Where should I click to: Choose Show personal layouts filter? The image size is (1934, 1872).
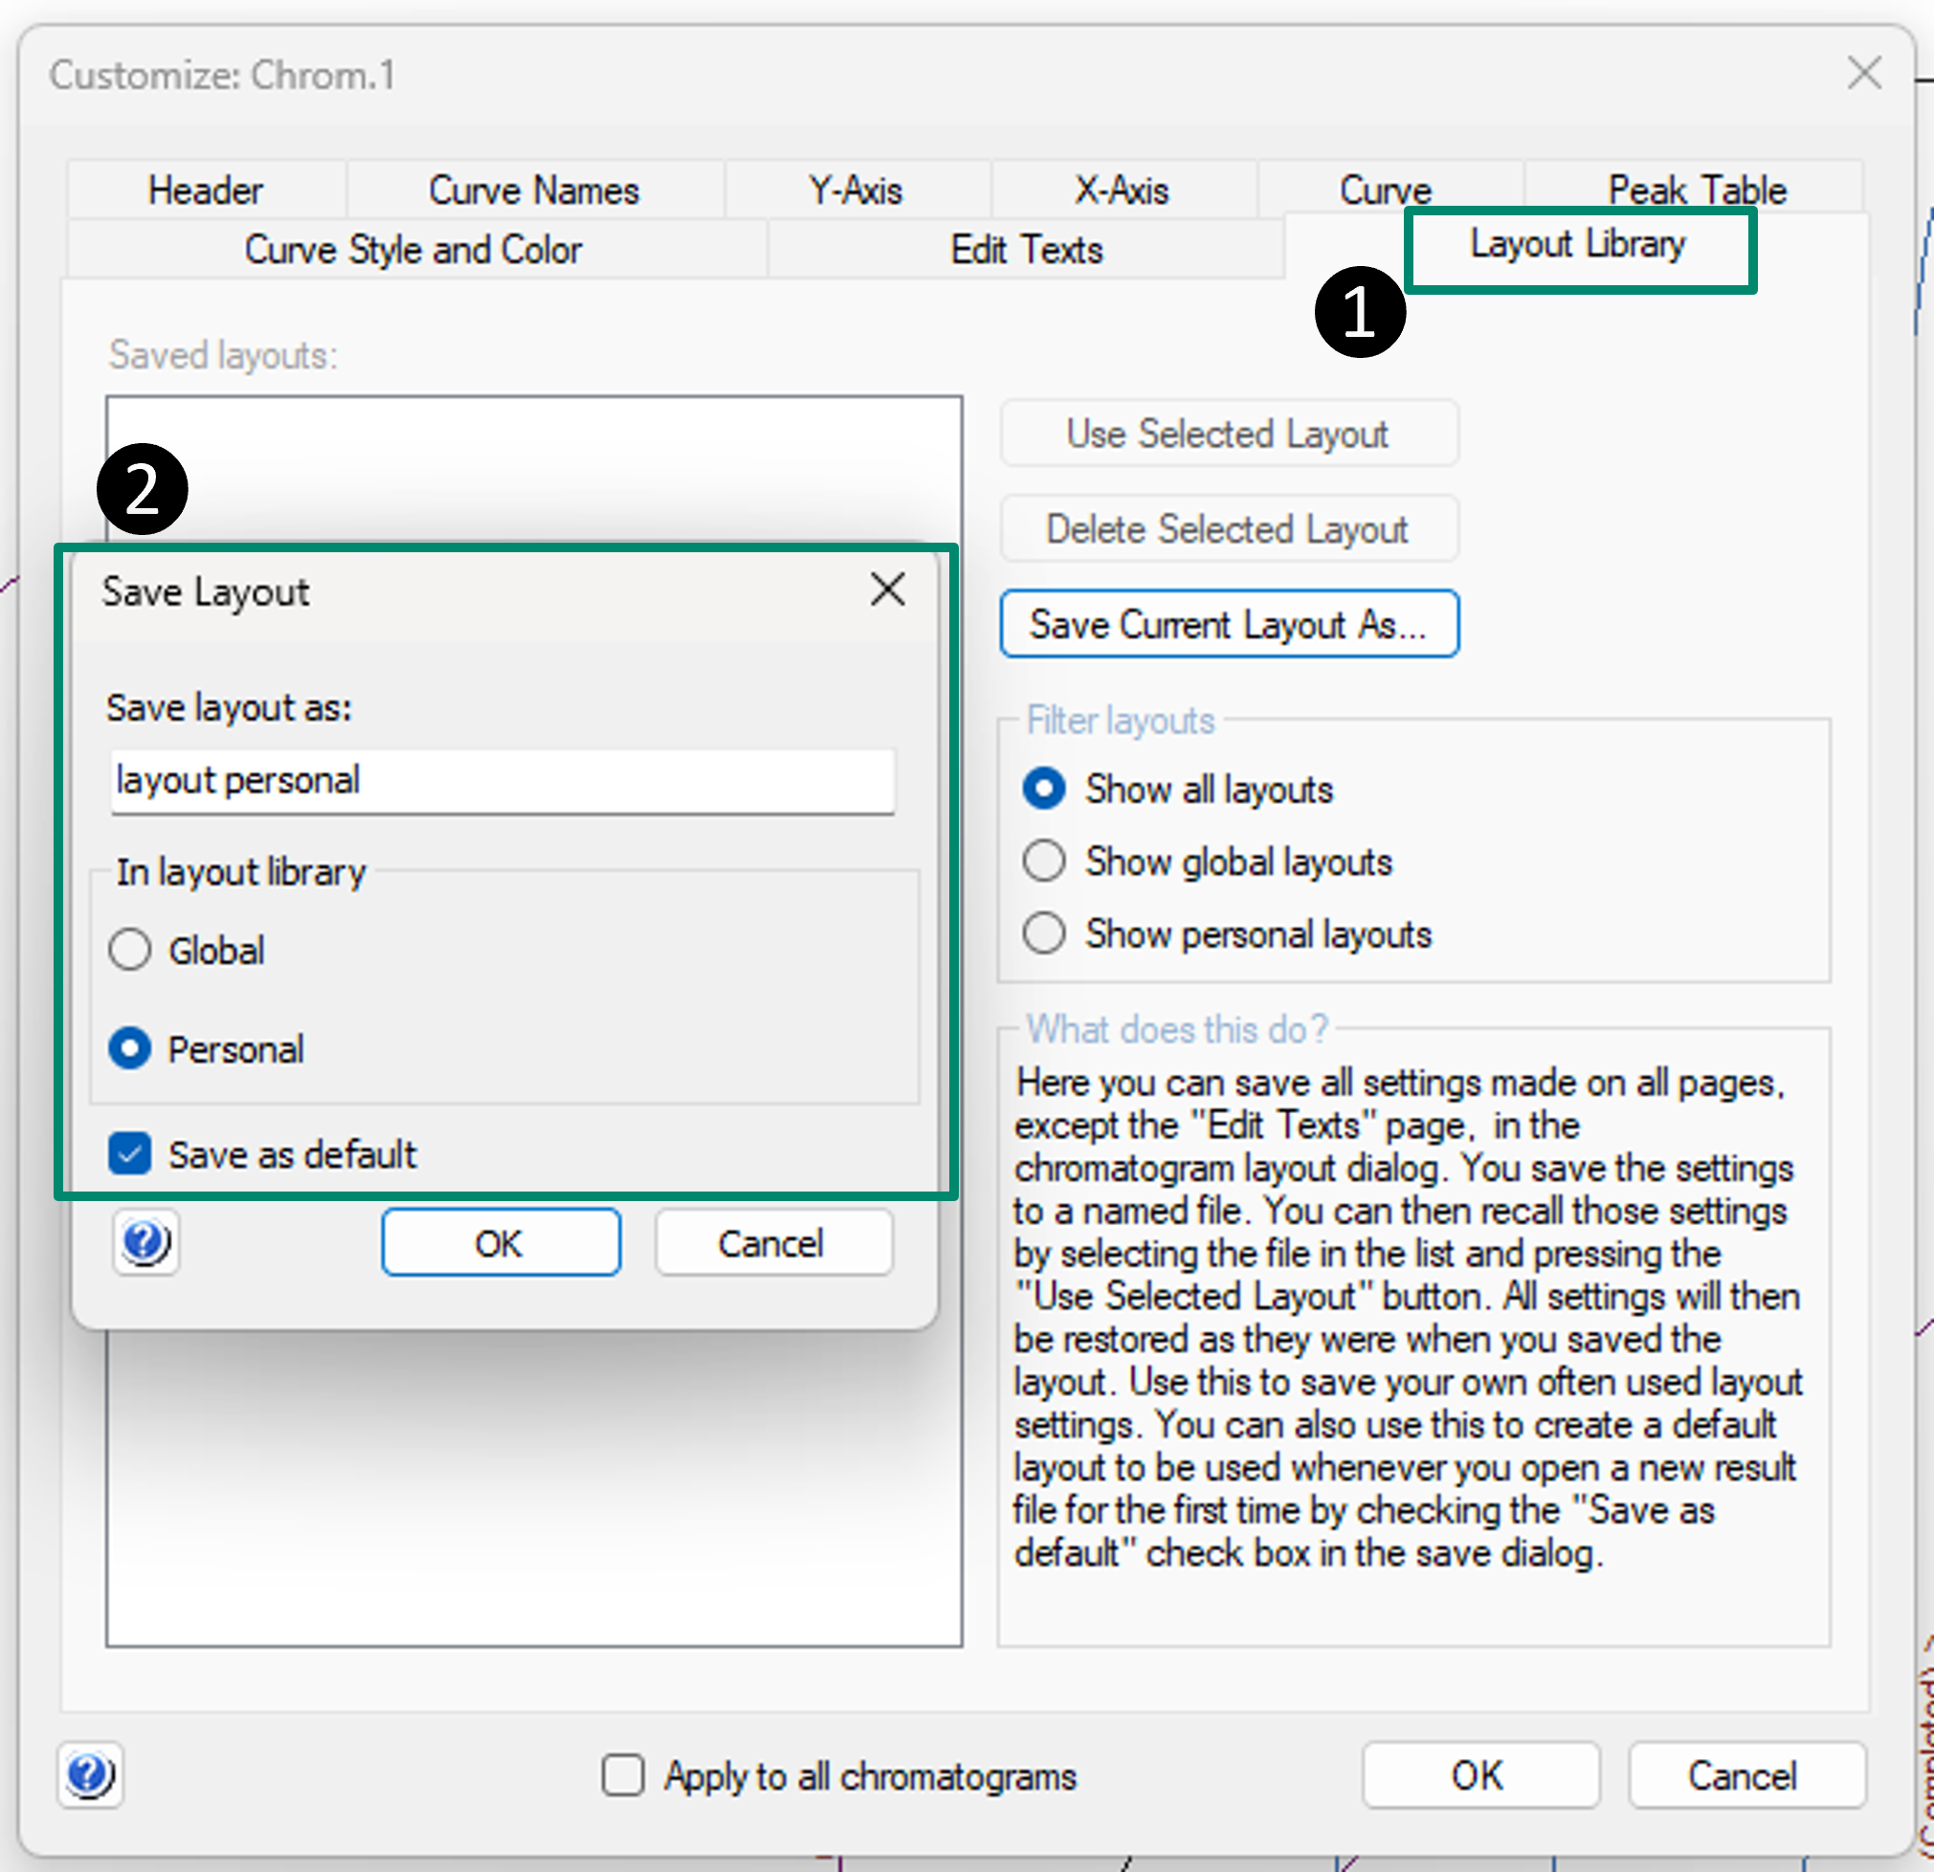point(1044,932)
